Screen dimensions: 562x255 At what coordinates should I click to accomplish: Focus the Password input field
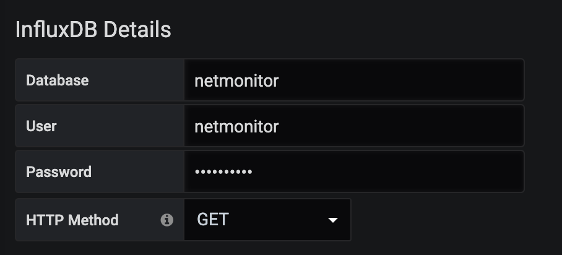tap(353, 172)
